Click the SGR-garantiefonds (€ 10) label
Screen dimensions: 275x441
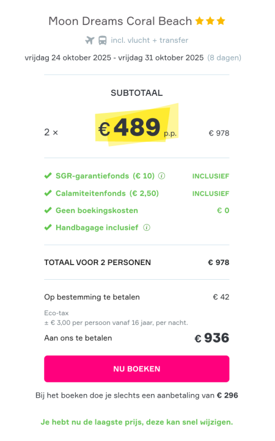pos(105,176)
